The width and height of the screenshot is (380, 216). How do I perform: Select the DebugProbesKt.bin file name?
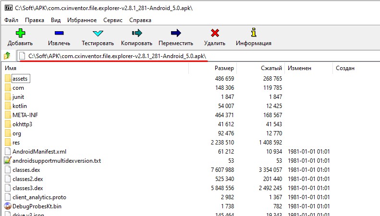[x=37, y=206]
